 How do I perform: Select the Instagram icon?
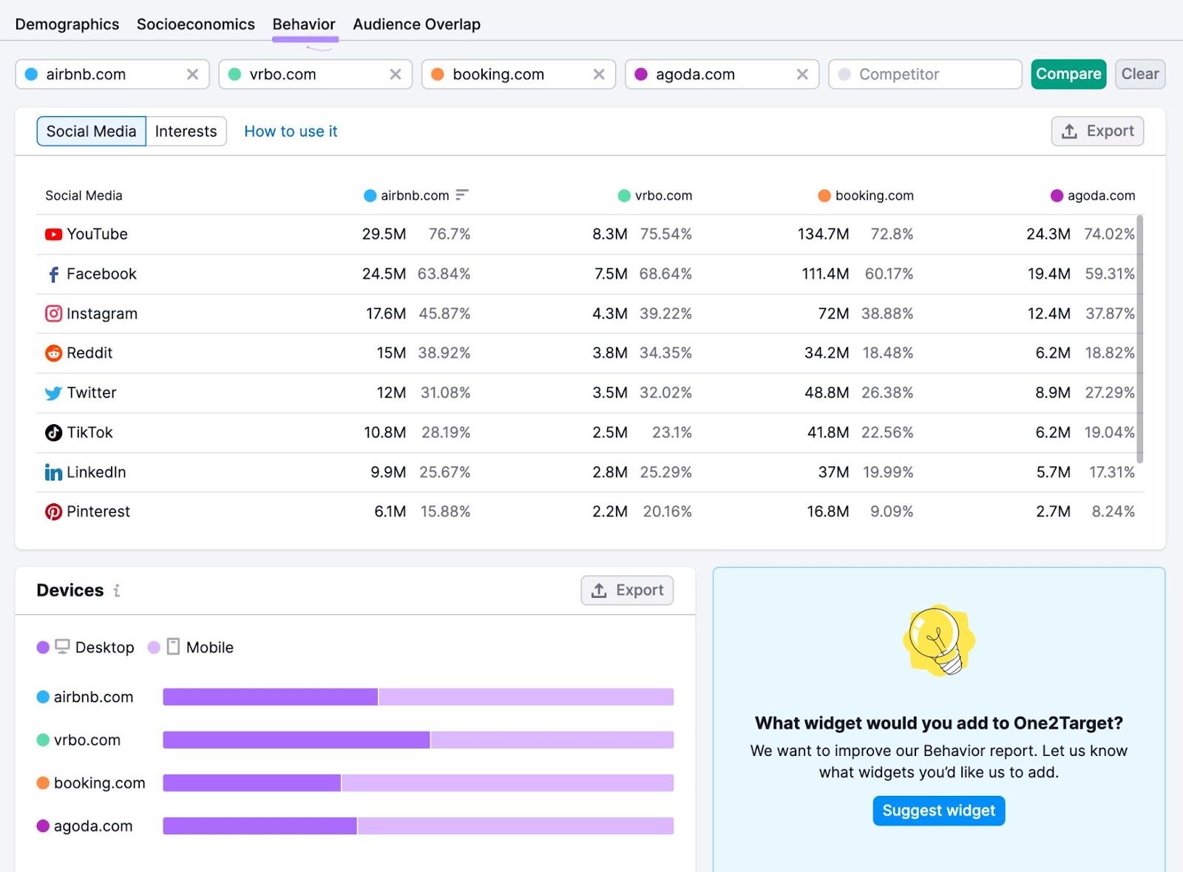[x=52, y=313]
